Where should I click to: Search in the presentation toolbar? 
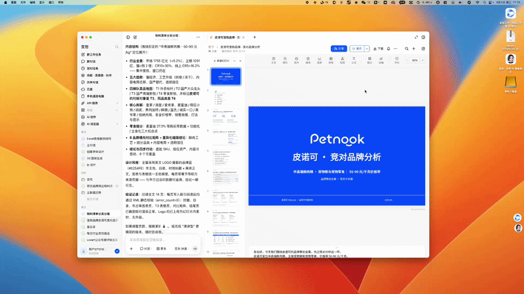point(407,48)
